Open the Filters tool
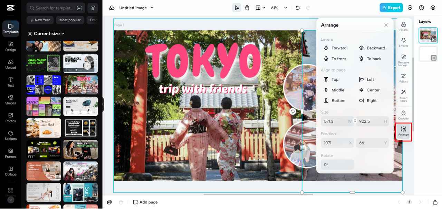 point(403,26)
